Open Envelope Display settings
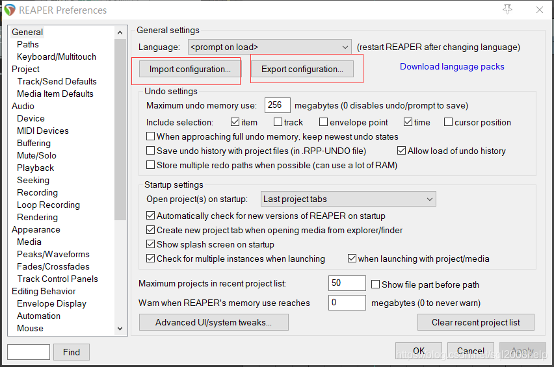 coord(51,304)
